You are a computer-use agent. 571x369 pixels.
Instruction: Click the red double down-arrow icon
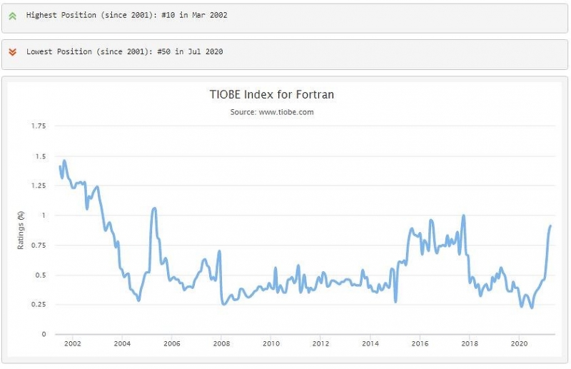(x=12, y=52)
